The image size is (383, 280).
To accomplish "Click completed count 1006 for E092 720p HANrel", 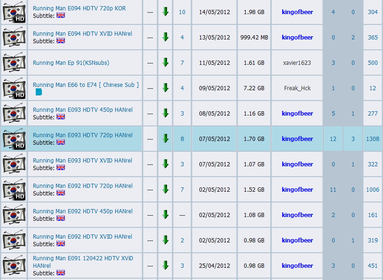I will tap(373, 189).
